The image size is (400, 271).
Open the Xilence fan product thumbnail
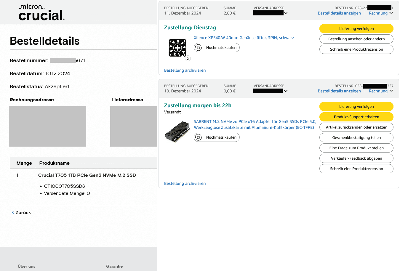tap(177, 48)
